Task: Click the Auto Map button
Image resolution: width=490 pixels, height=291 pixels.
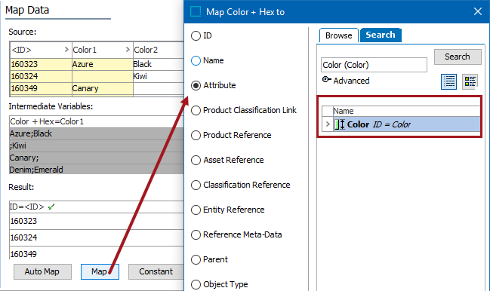Action: [x=42, y=271]
